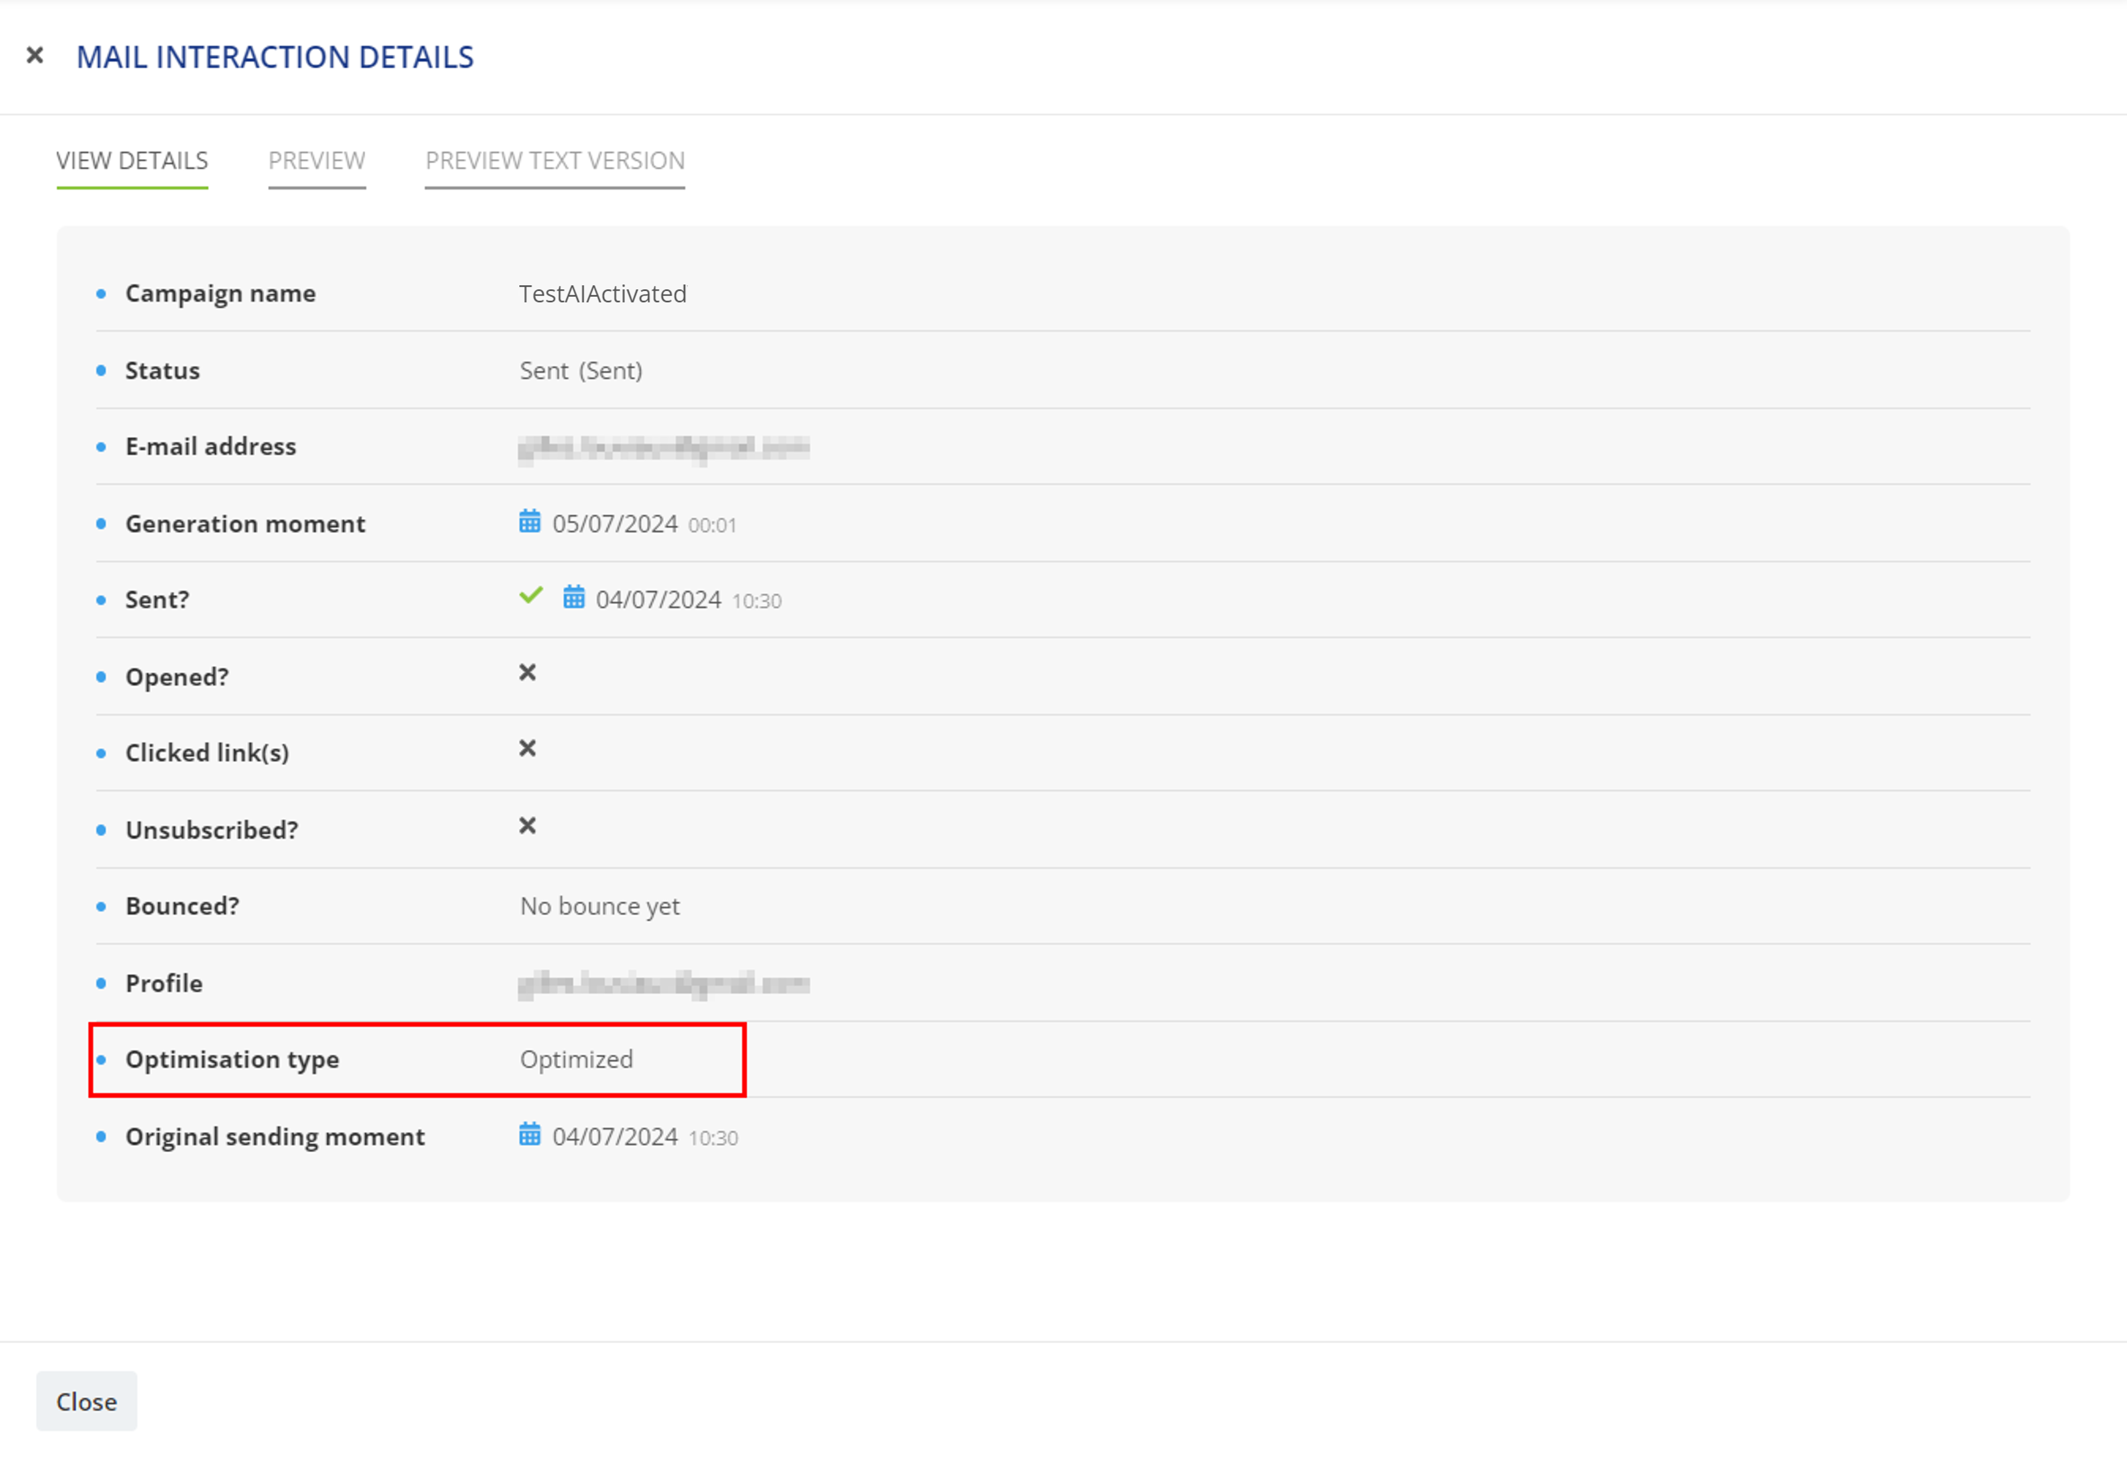Image resolution: width=2127 pixels, height=1458 pixels.
Task: Click the Status label
Action: coord(163,371)
